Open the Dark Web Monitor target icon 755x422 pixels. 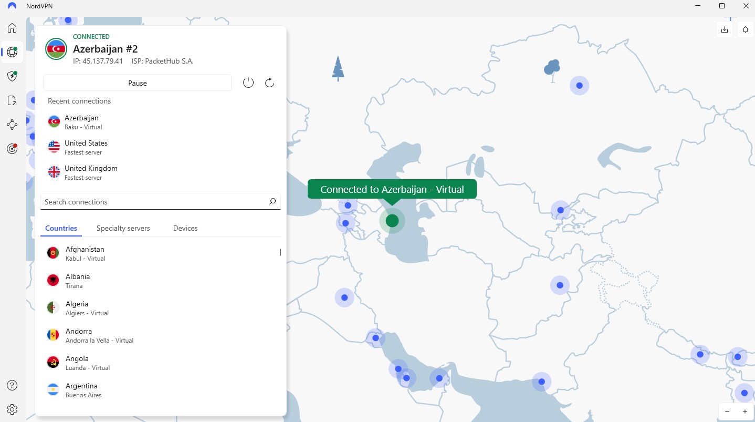(12, 149)
